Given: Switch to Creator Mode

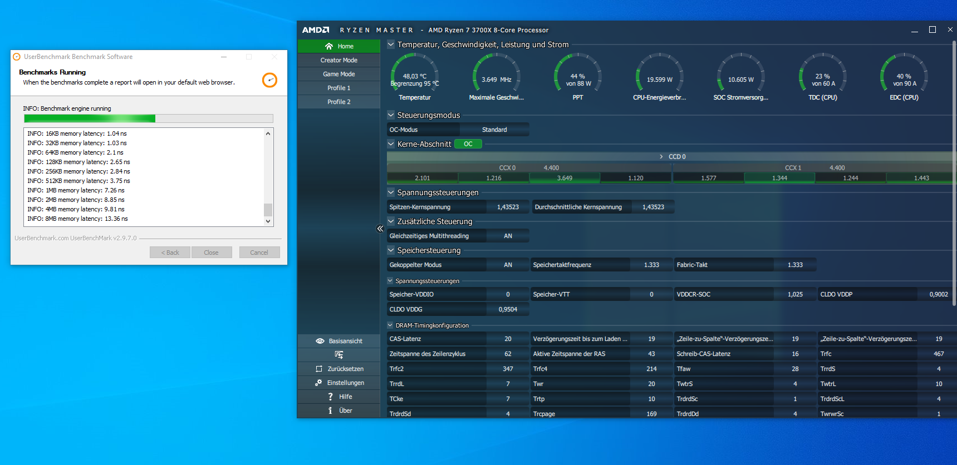Looking at the screenshot, I should [x=339, y=60].
